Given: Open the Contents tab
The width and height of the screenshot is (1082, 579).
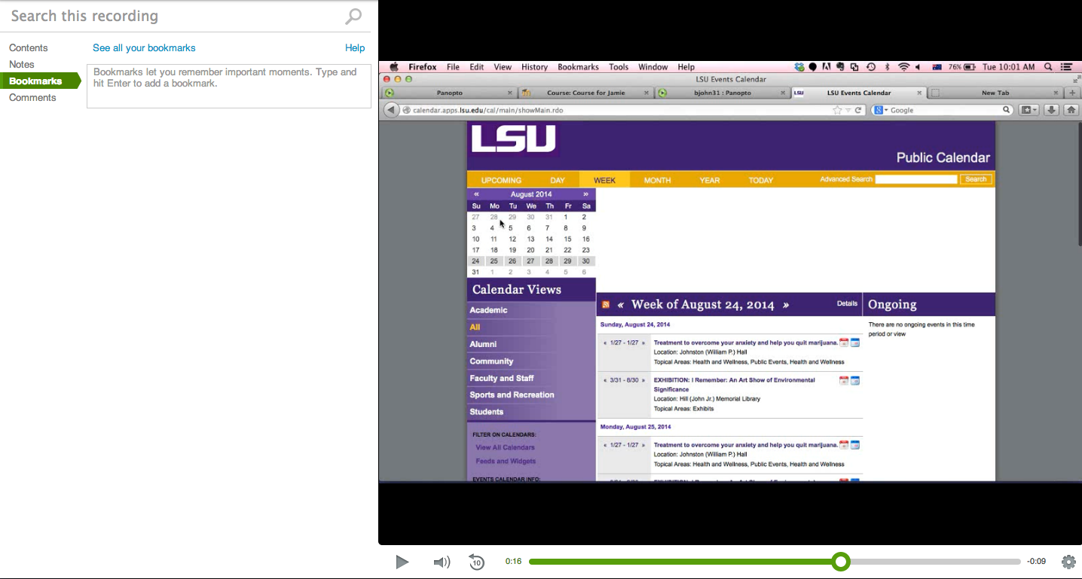Looking at the screenshot, I should click(x=29, y=47).
